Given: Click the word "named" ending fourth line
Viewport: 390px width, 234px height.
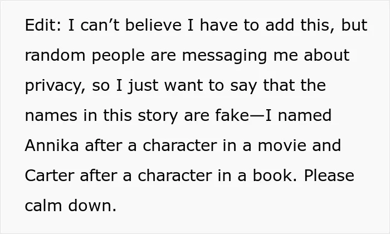Looking at the screenshot, I should [305, 115].
